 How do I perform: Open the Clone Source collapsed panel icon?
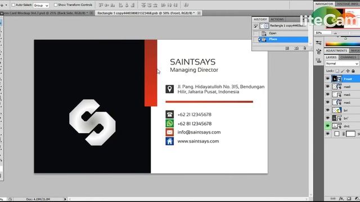[x=318, y=61]
